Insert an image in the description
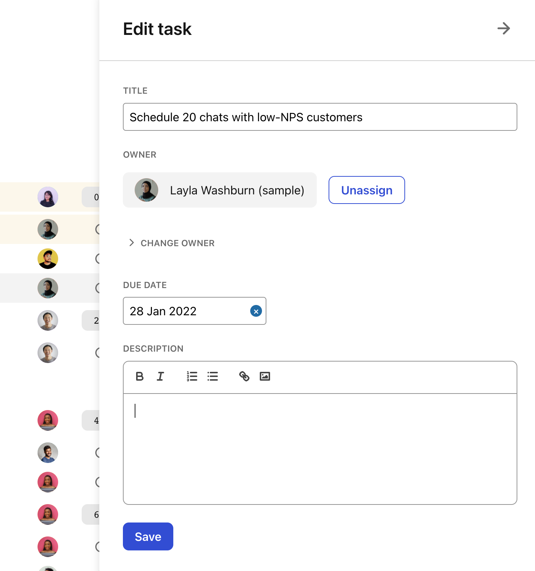Screen dimensions: 535x571 (265, 376)
